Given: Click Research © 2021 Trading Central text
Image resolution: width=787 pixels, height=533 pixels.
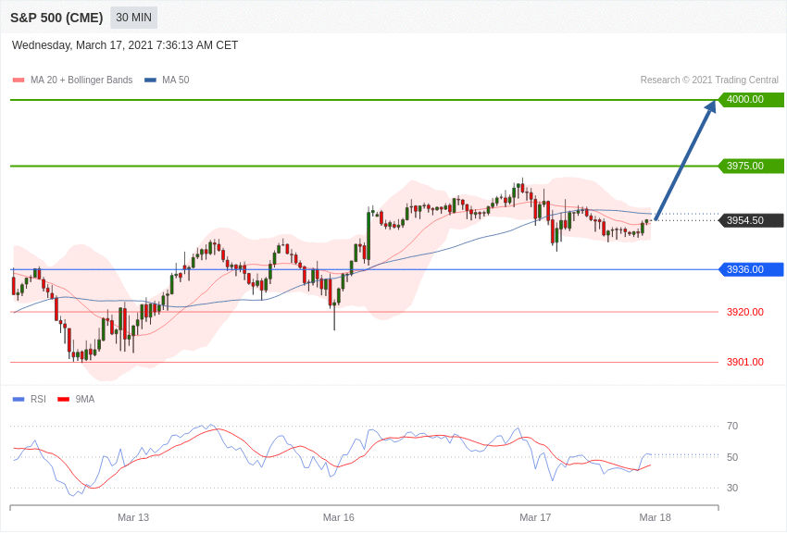Looking at the screenshot, I should pos(709,80).
